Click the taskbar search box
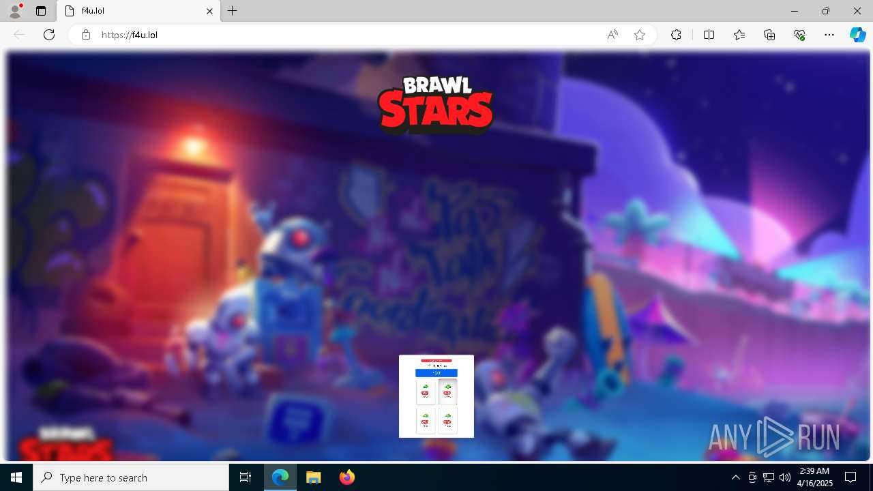This screenshot has width=873, height=491. (x=131, y=477)
